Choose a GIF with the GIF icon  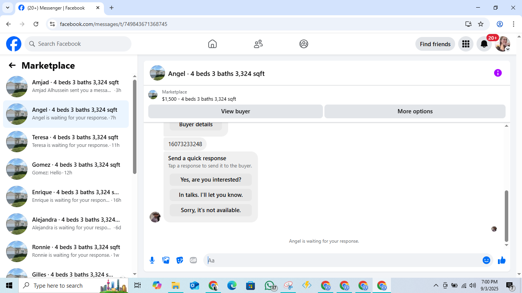coord(193,260)
